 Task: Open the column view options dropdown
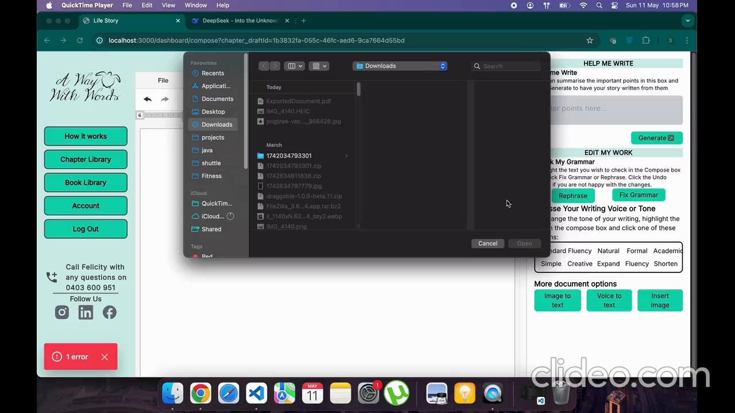pyautogui.click(x=295, y=66)
